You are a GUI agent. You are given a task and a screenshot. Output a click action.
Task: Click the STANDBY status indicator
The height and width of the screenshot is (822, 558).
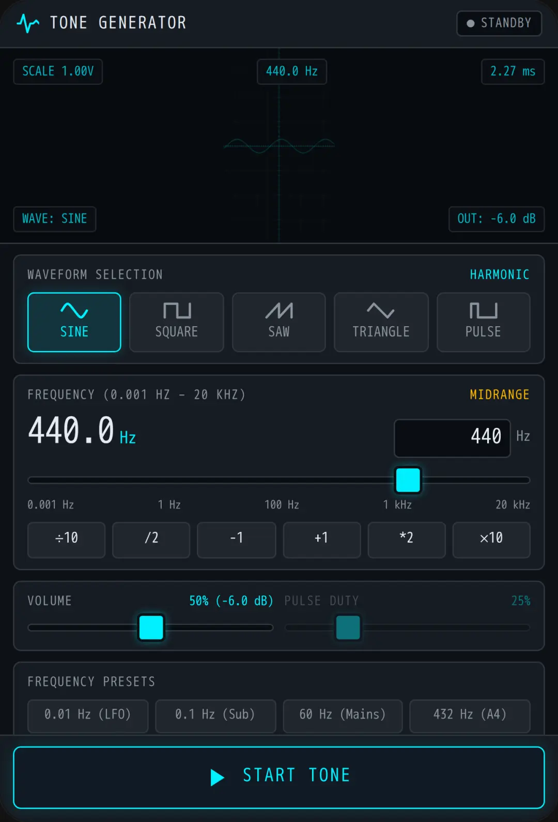(x=499, y=23)
